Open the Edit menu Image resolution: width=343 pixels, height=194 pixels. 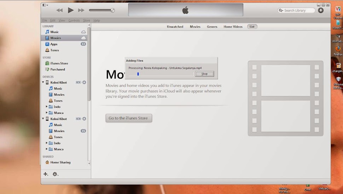coord(53,21)
